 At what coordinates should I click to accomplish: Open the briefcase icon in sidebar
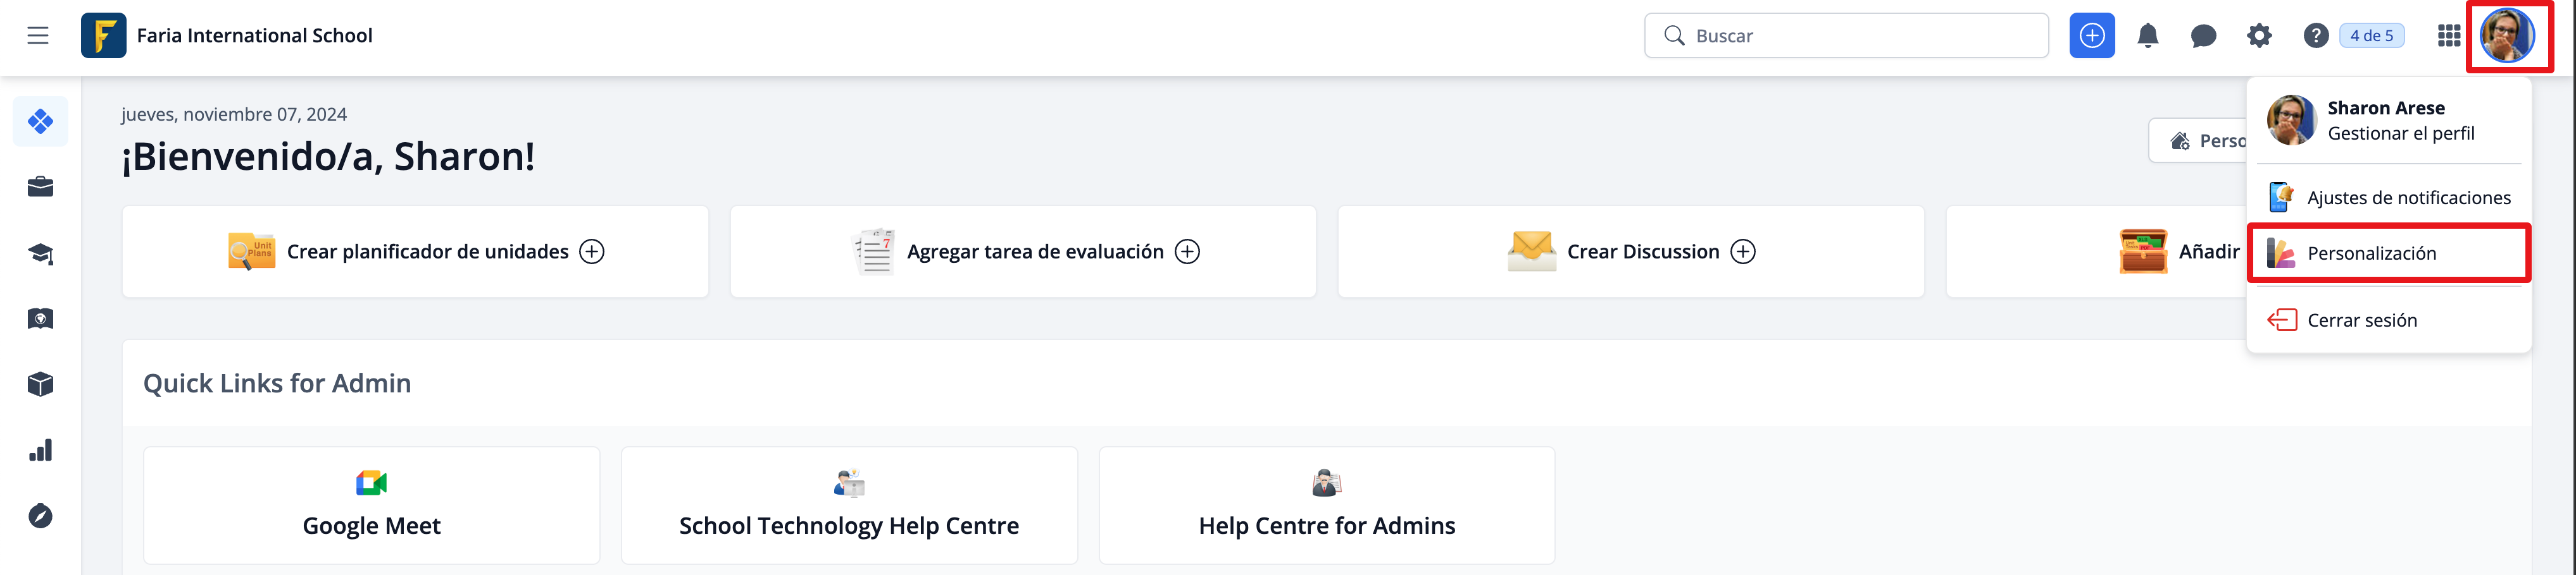click(40, 186)
